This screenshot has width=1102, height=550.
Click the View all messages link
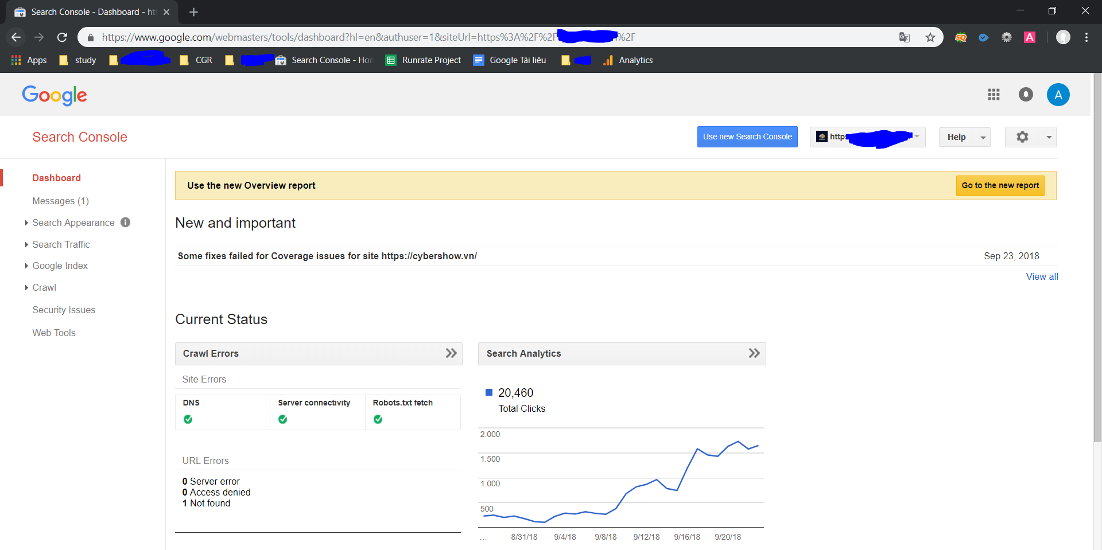[x=1042, y=276]
